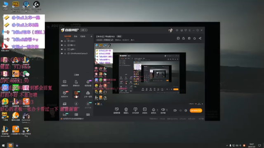Image resolution: width=264 pixels, height=148 pixels.
Task: Click the bell notification icon above the preview
Action: coord(194,38)
